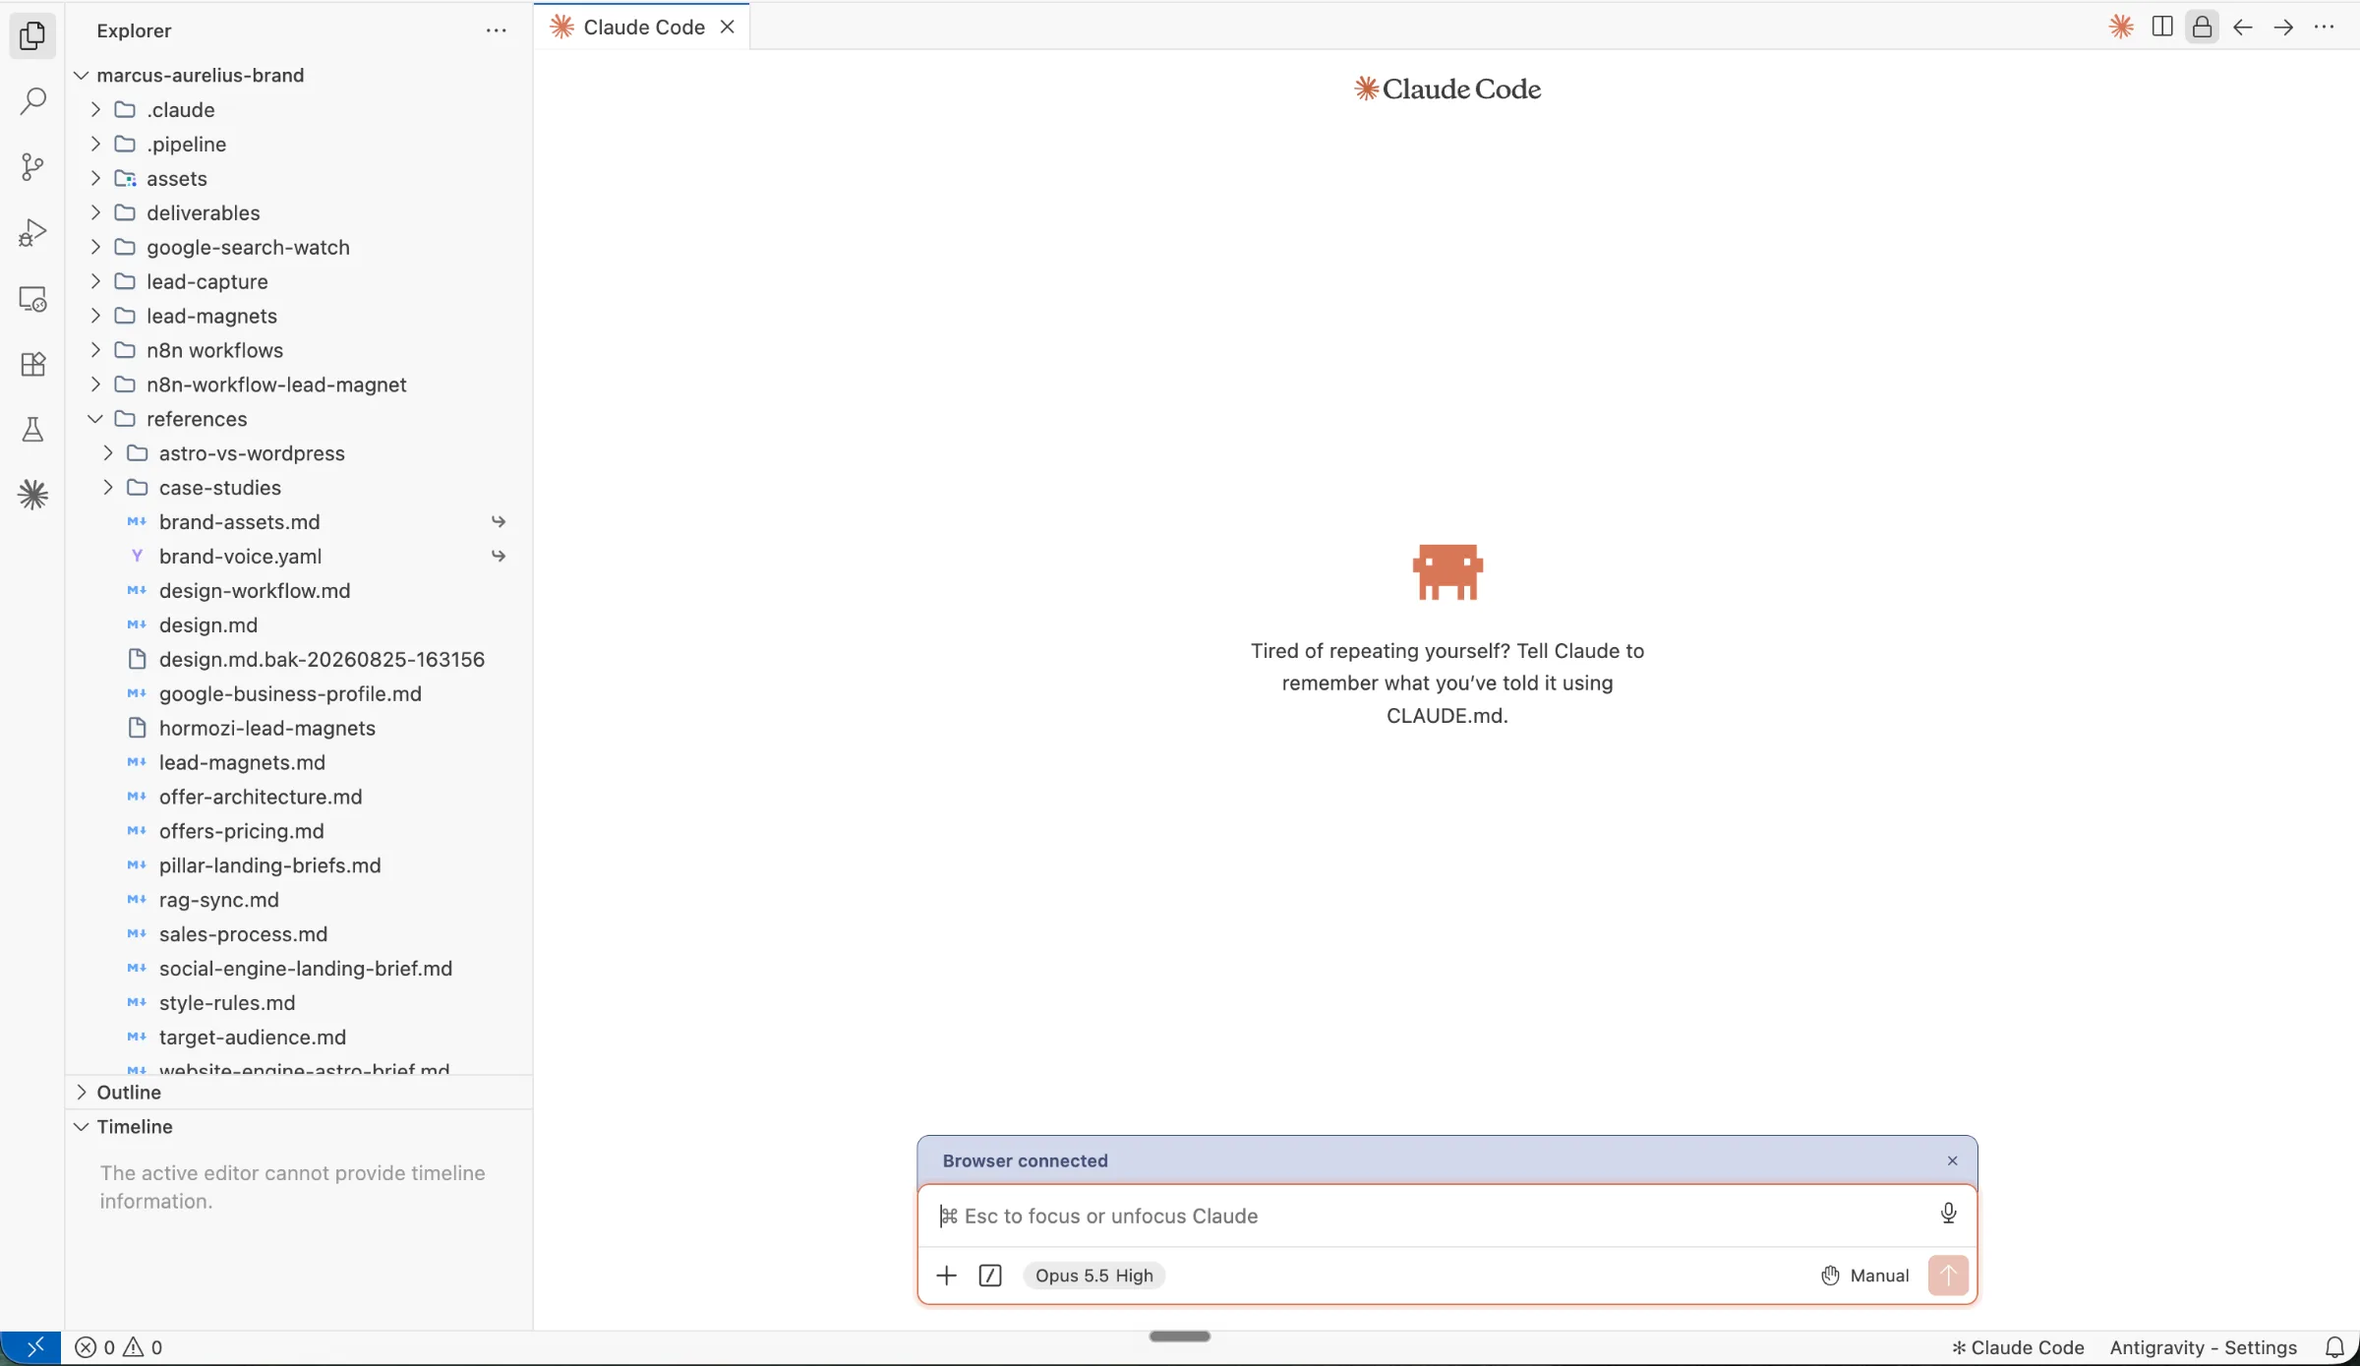Open Antigravity - Settings in status bar
The height and width of the screenshot is (1366, 2360).
tap(2203, 1347)
